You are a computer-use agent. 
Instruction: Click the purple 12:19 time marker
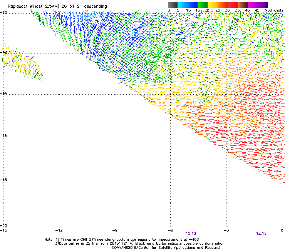click(261, 233)
